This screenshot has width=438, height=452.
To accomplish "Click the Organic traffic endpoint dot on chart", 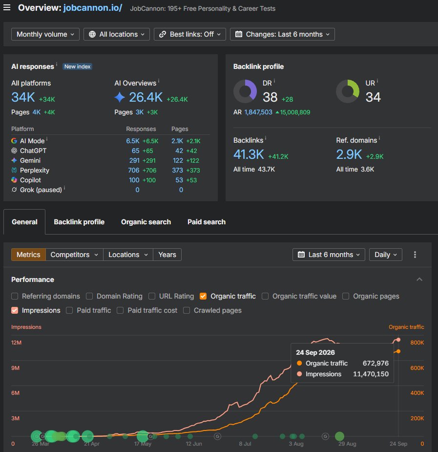I will tap(398, 351).
